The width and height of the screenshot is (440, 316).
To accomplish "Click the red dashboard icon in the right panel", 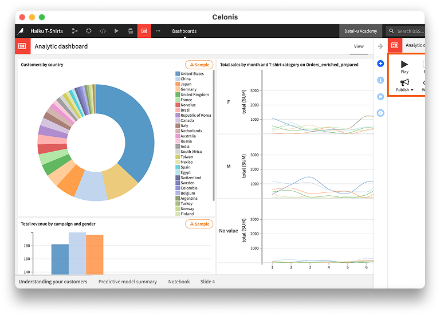I will tap(395, 45).
